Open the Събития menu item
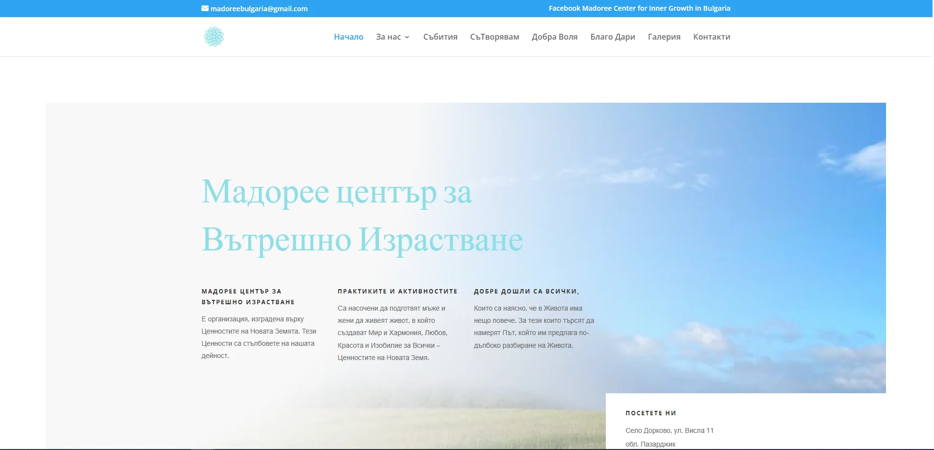 coord(440,37)
